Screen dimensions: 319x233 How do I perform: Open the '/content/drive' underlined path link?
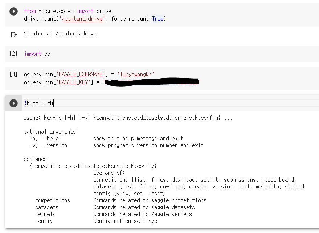[x=82, y=19]
